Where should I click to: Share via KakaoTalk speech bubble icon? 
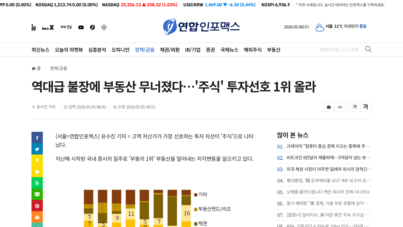point(37,172)
